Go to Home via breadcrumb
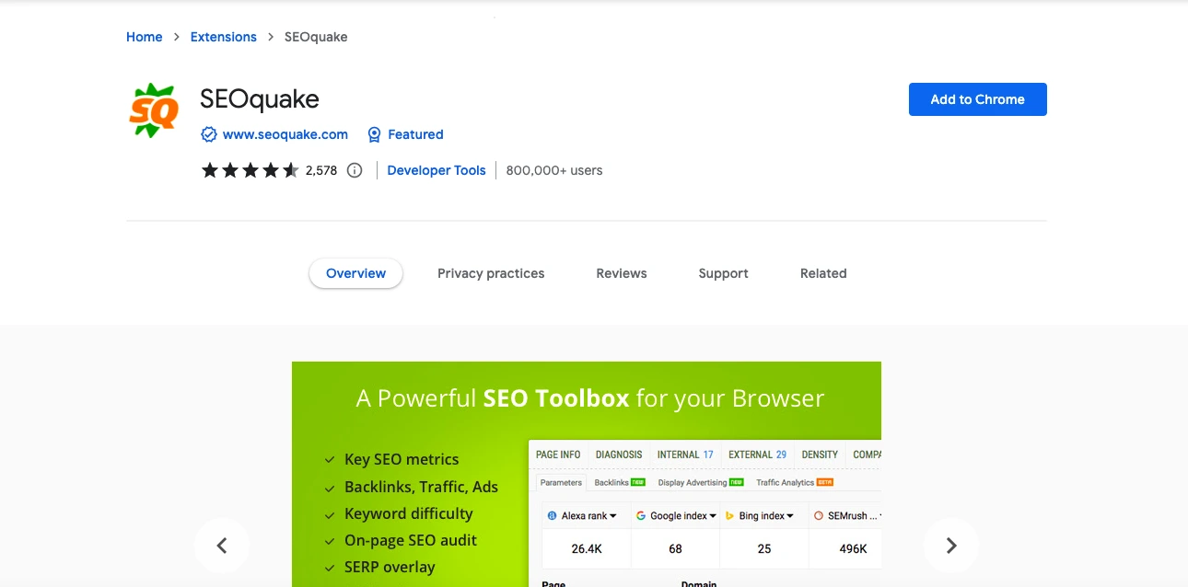The width and height of the screenshot is (1188, 587). (x=145, y=37)
